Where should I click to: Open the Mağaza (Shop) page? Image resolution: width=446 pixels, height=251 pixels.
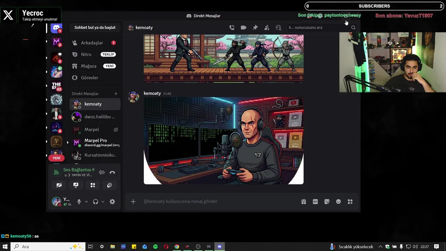[95, 66]
